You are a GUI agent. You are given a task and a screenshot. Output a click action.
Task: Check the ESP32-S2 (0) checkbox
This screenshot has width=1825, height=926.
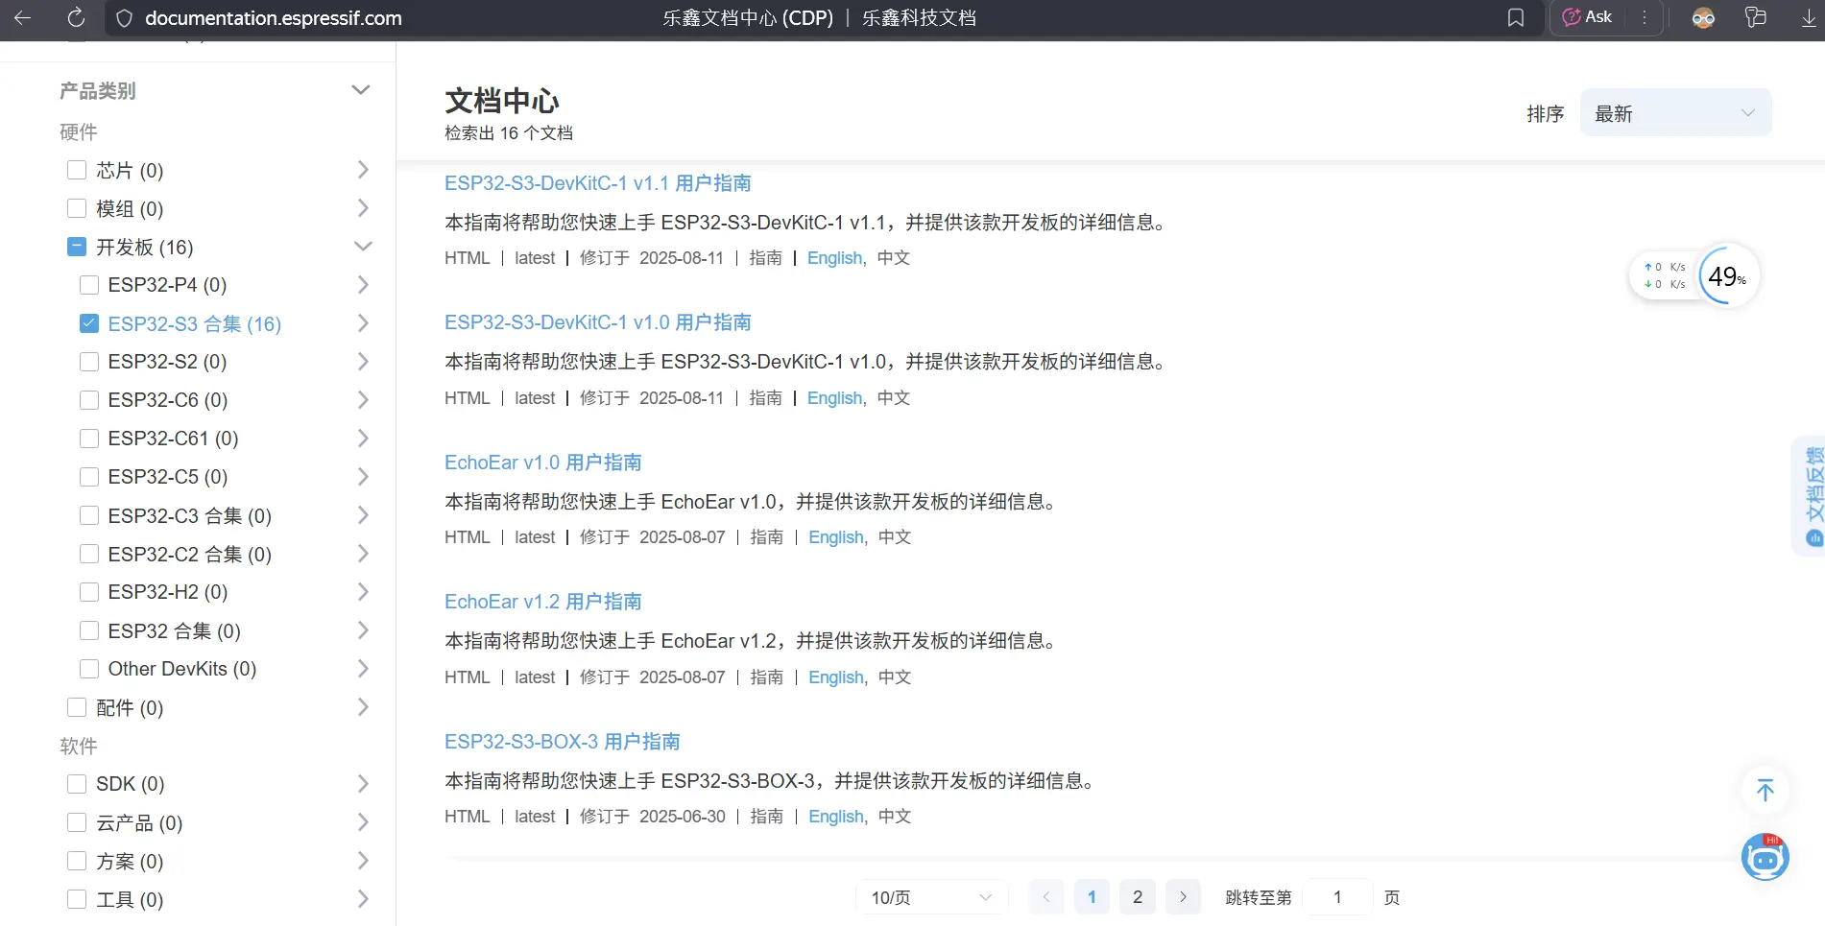pos(89,362)
